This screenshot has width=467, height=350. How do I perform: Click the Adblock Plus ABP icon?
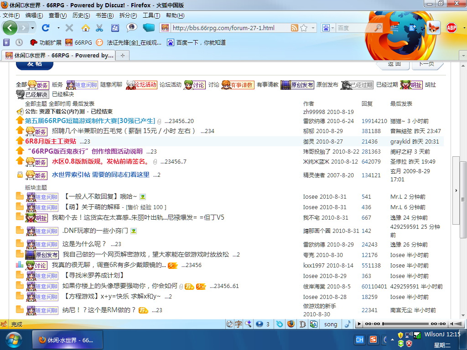[451, 28]
